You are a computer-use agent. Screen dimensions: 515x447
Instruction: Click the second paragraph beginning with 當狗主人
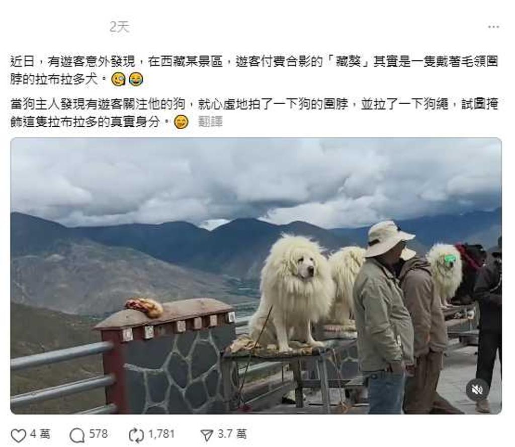tap(254, 113)
